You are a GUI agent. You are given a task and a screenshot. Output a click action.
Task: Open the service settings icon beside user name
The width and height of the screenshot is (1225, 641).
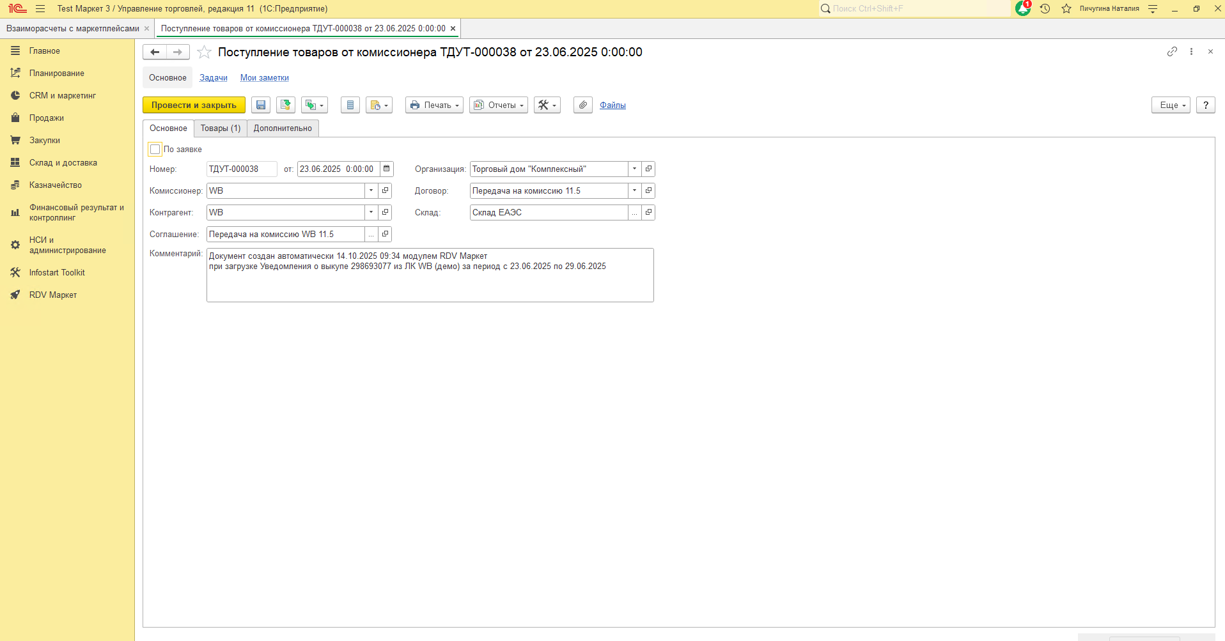(x=1153, y=9)
